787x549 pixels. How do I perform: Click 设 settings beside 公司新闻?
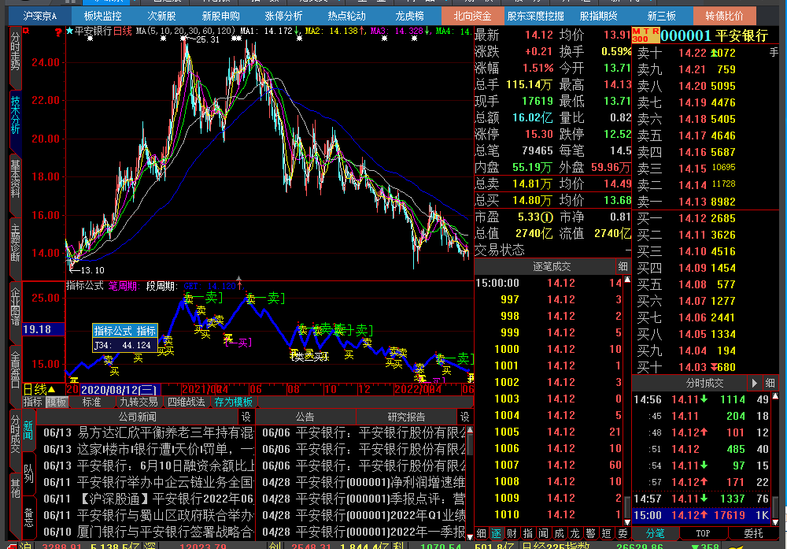[x=246, y=417]
